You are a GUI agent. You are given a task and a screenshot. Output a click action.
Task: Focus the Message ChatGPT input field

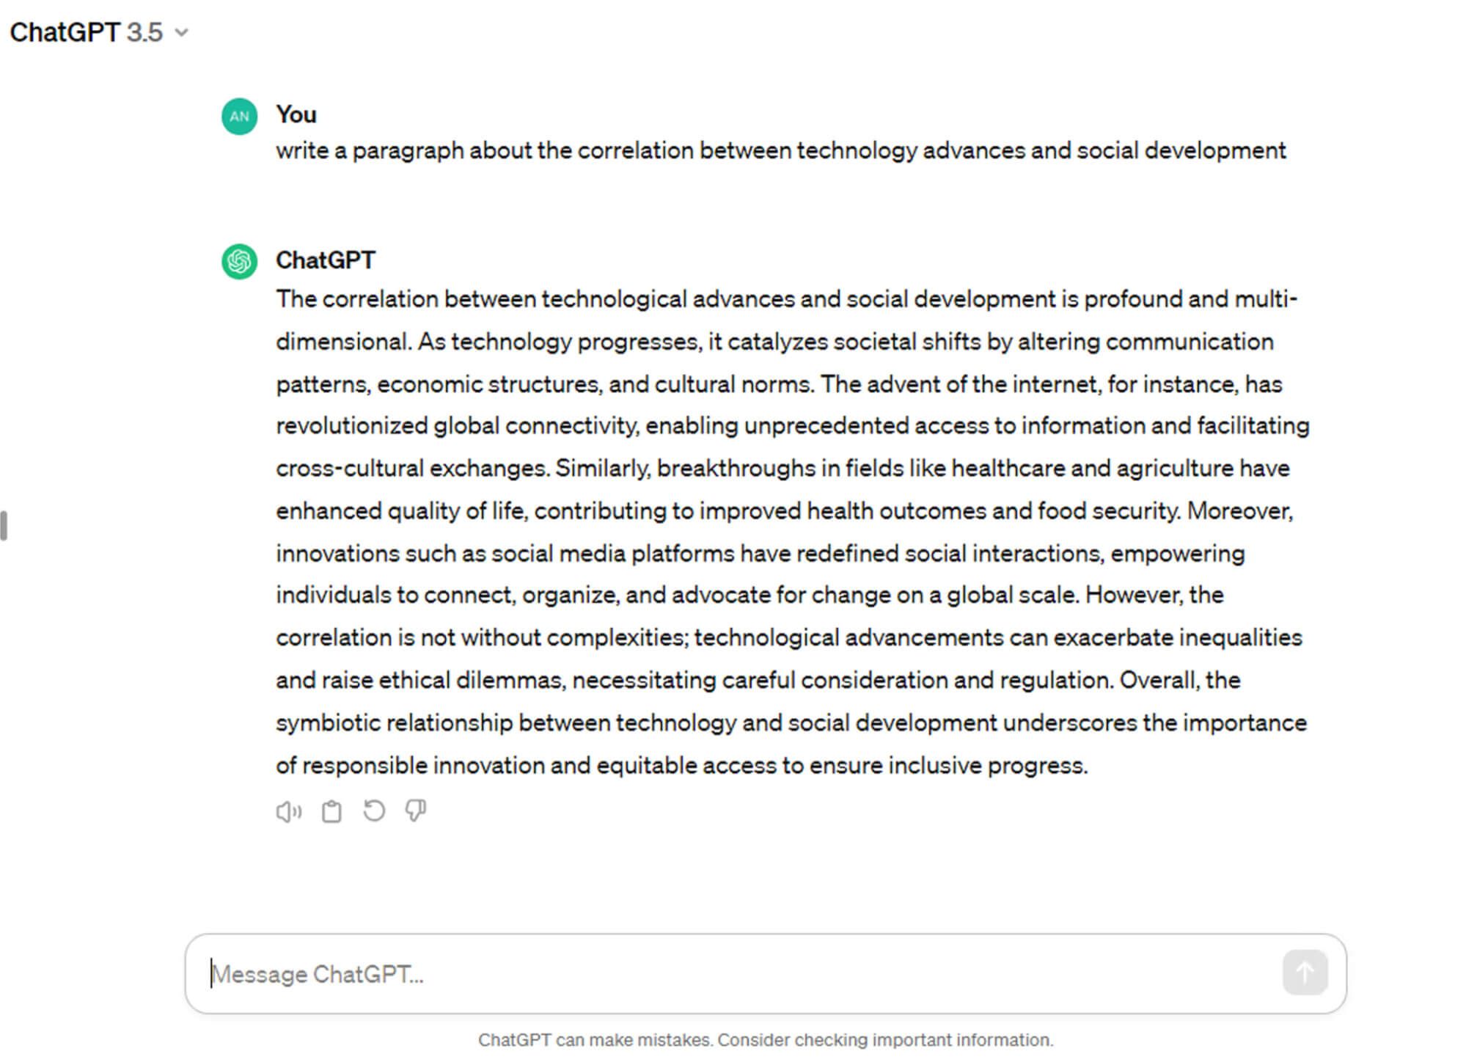coord(733,974)
